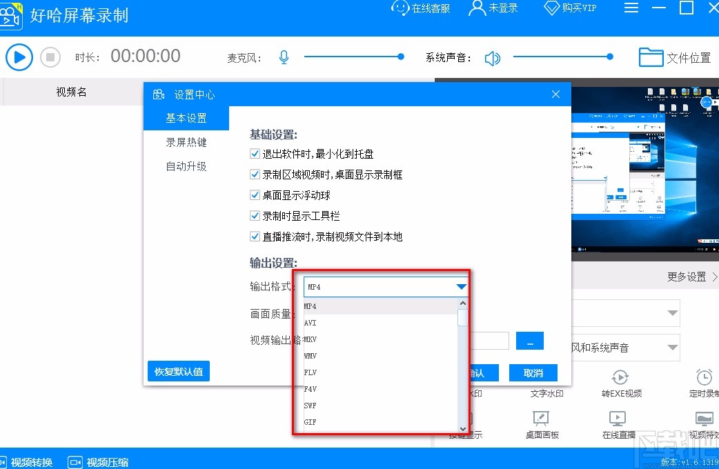Mute the microphone icon

point(284,57)
